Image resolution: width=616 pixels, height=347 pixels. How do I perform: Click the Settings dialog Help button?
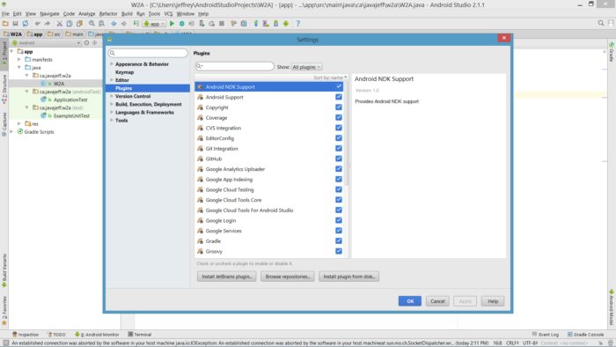[493, 301]
